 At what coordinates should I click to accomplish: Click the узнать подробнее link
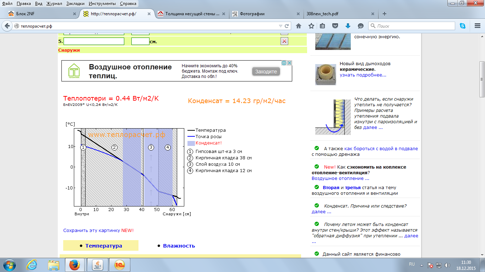[363, 75]
